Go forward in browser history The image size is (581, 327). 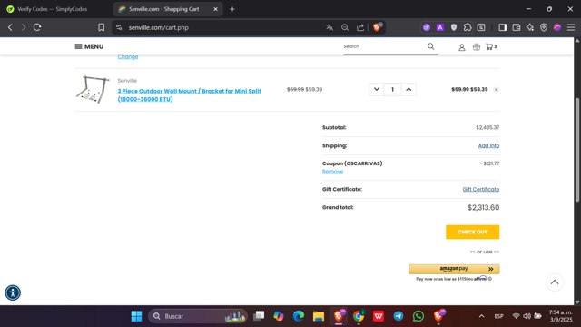pos(24,27)
